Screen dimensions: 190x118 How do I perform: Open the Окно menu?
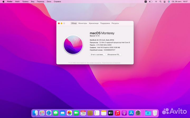pos(49,2)
